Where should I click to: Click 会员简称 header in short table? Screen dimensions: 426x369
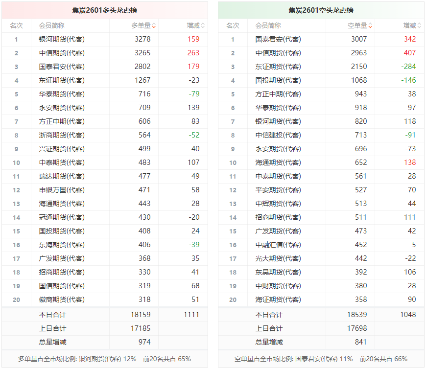(268, 26)
